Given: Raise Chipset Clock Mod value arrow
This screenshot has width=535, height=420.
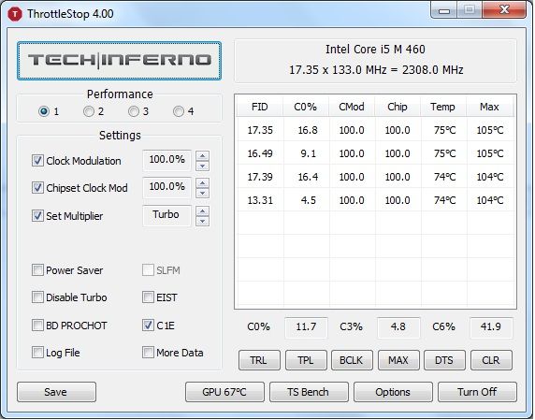Looking at the screenshot, I should (x=202, y=183).
